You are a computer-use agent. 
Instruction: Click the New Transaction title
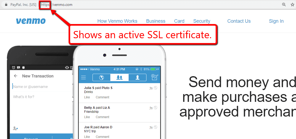(x=38, y=76)
